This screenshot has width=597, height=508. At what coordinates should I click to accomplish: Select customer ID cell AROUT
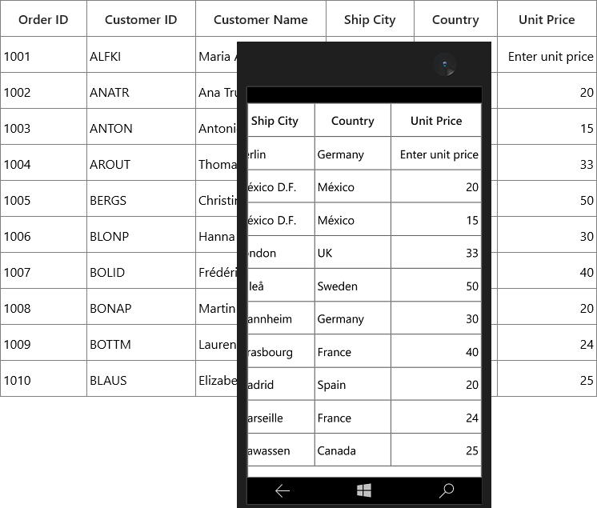(x=142, y=162)
